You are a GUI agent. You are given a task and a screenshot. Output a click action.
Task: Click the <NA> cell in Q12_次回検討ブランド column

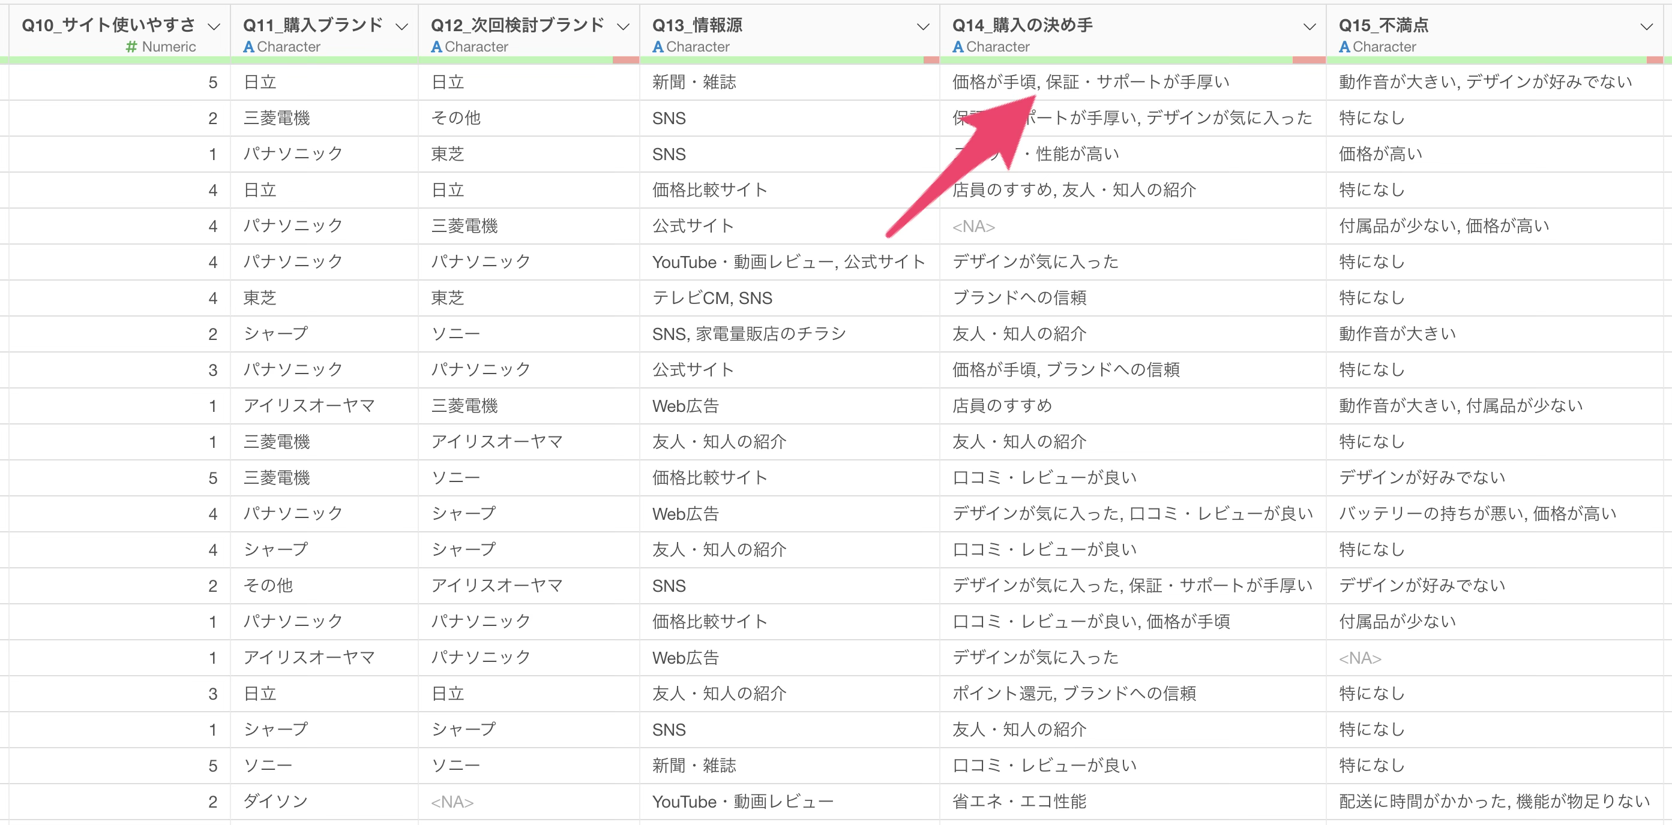(x=529, y=802)
